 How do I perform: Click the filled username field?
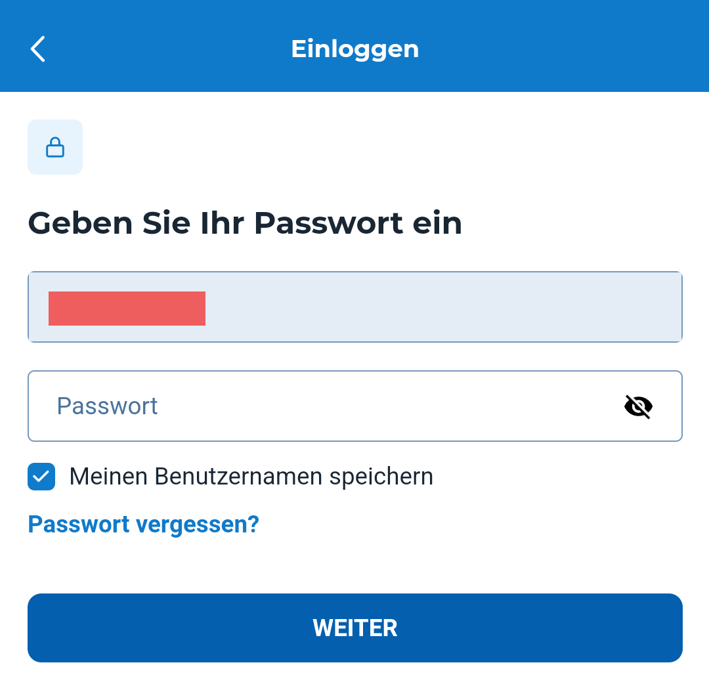[354, 307]
